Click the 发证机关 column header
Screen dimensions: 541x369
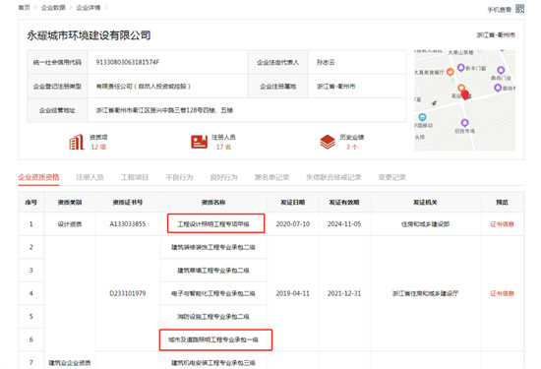point(425,203)
